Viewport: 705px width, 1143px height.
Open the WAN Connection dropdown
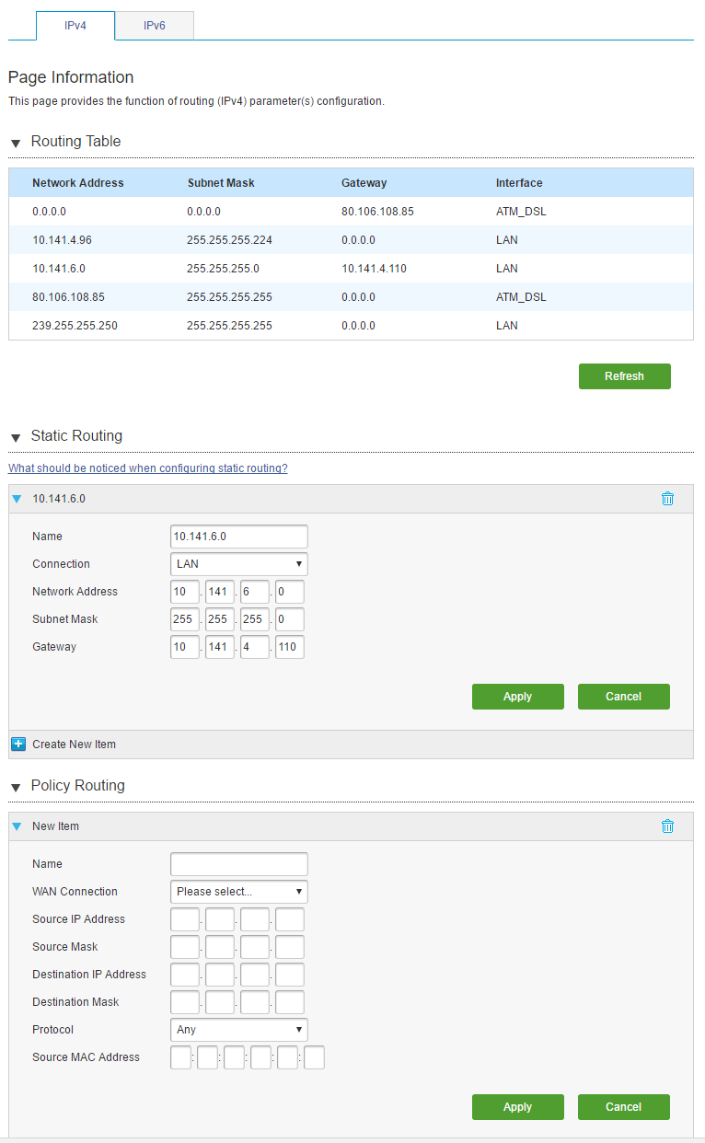pyautogui.click(x=239, y=892)
